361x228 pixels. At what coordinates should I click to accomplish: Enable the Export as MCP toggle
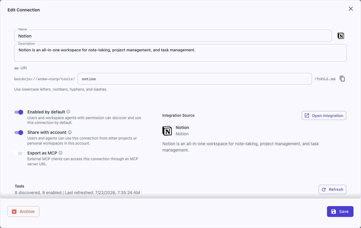click(18, 153)
